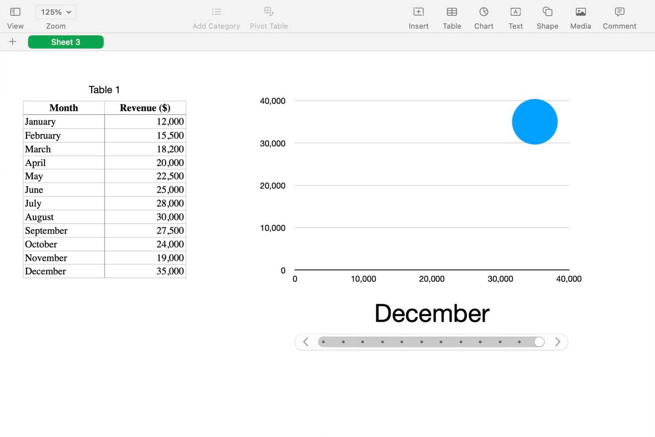Open the Insert menu
Viewport: 655px width, 437px height.
click(x=418, y=17)
